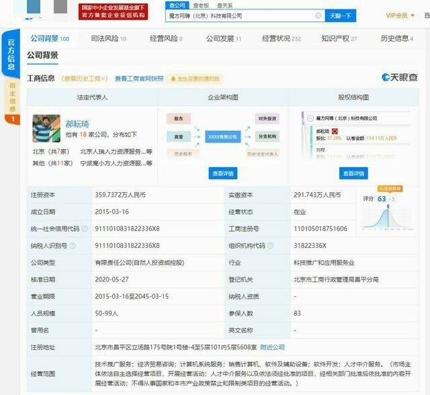
Task: Select the 官方信息 side tab
Action: click(x=11, y=54)
